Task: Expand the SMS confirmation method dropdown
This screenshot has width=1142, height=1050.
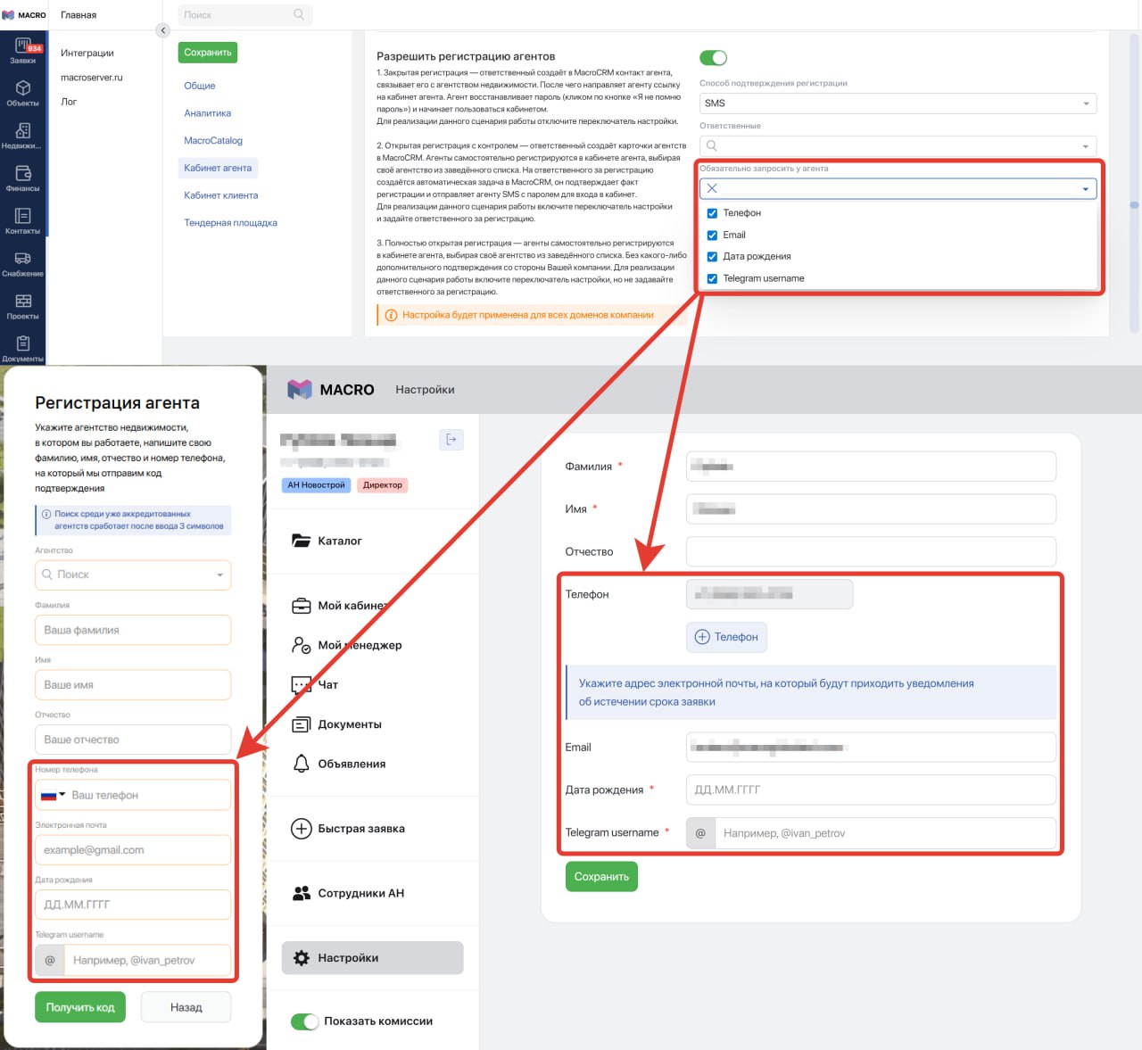Action: point(897,103)
